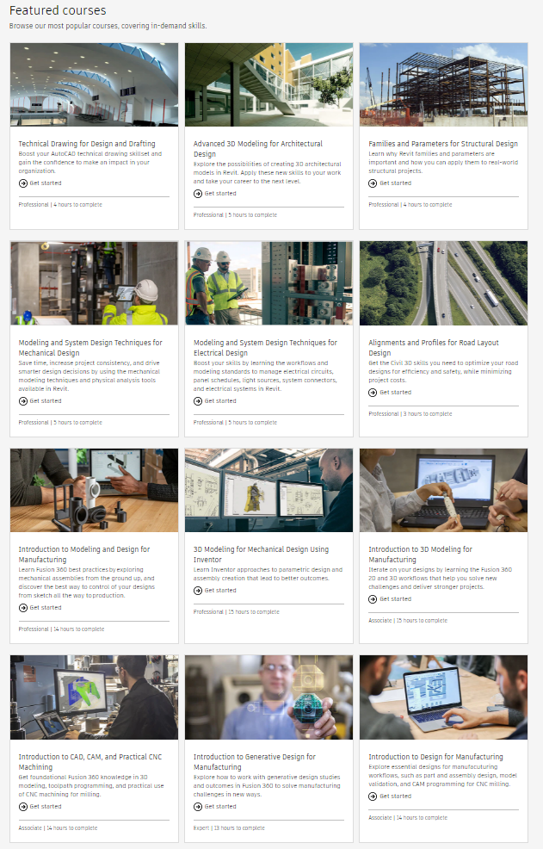Click Get started arrow icon for Technical Drawing course
Image resolution: width=543 pixels, height=849 pixels.
coord(22,183)
